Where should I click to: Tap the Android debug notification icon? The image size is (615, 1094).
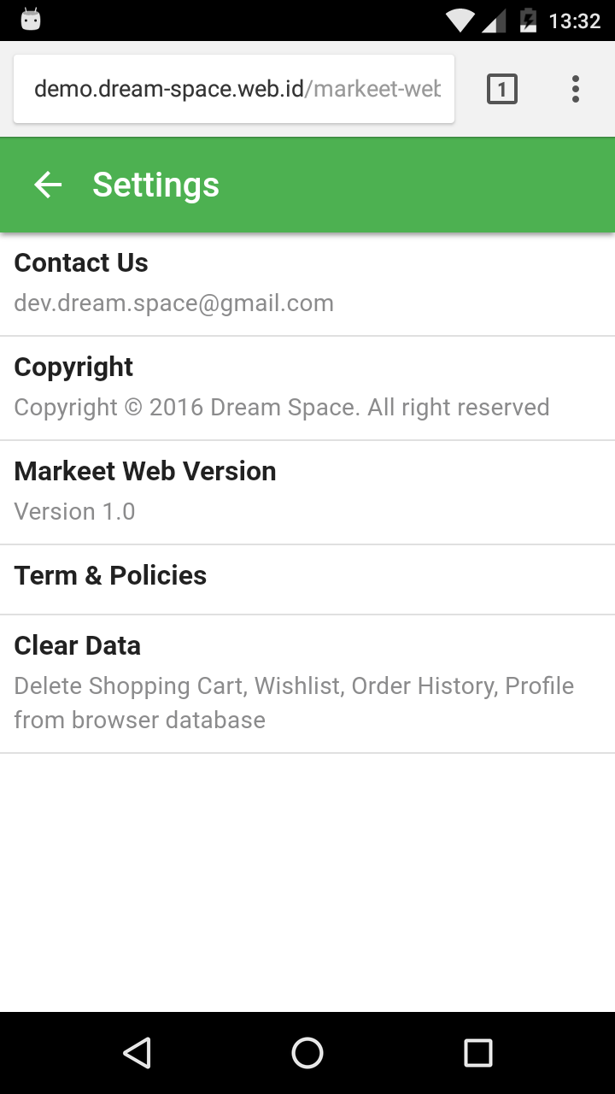pos(31,21)
